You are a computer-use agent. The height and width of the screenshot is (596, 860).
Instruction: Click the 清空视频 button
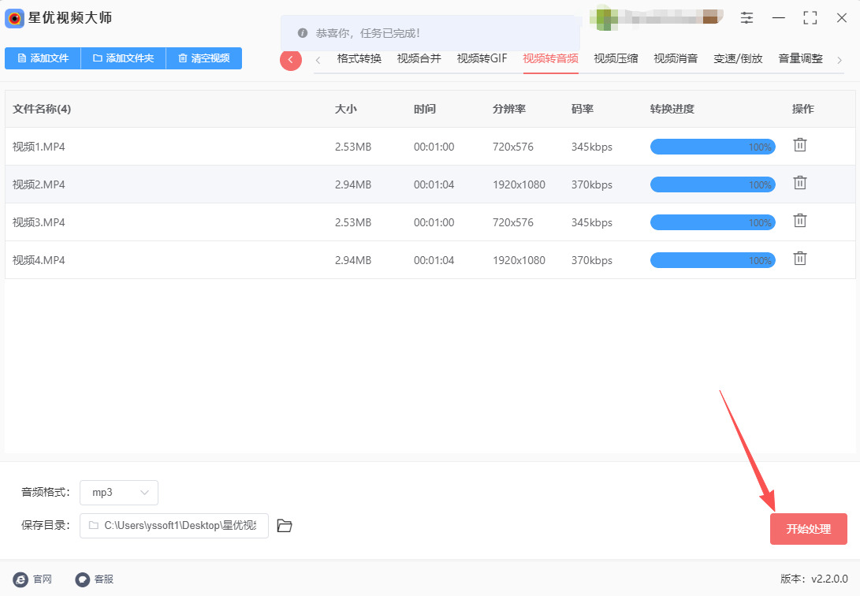(x=203, y=58)
